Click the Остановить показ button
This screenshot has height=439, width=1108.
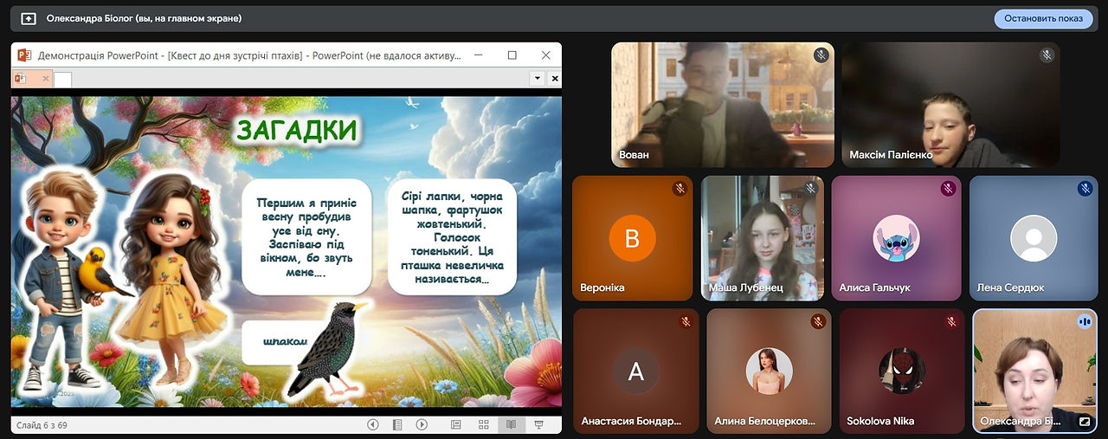tap(1043, 18)
